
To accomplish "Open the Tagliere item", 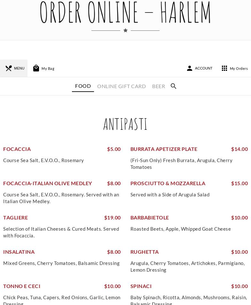I will pyautogui.click(x=15, y=218).
